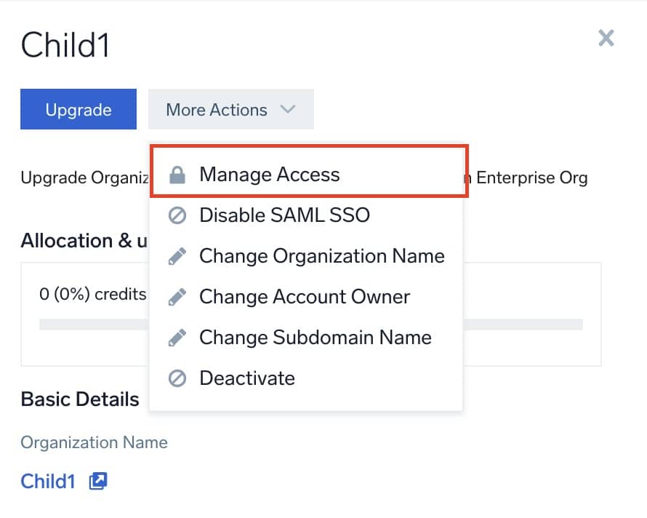Select Disable SAML SSO menu entry

[284, 215]
